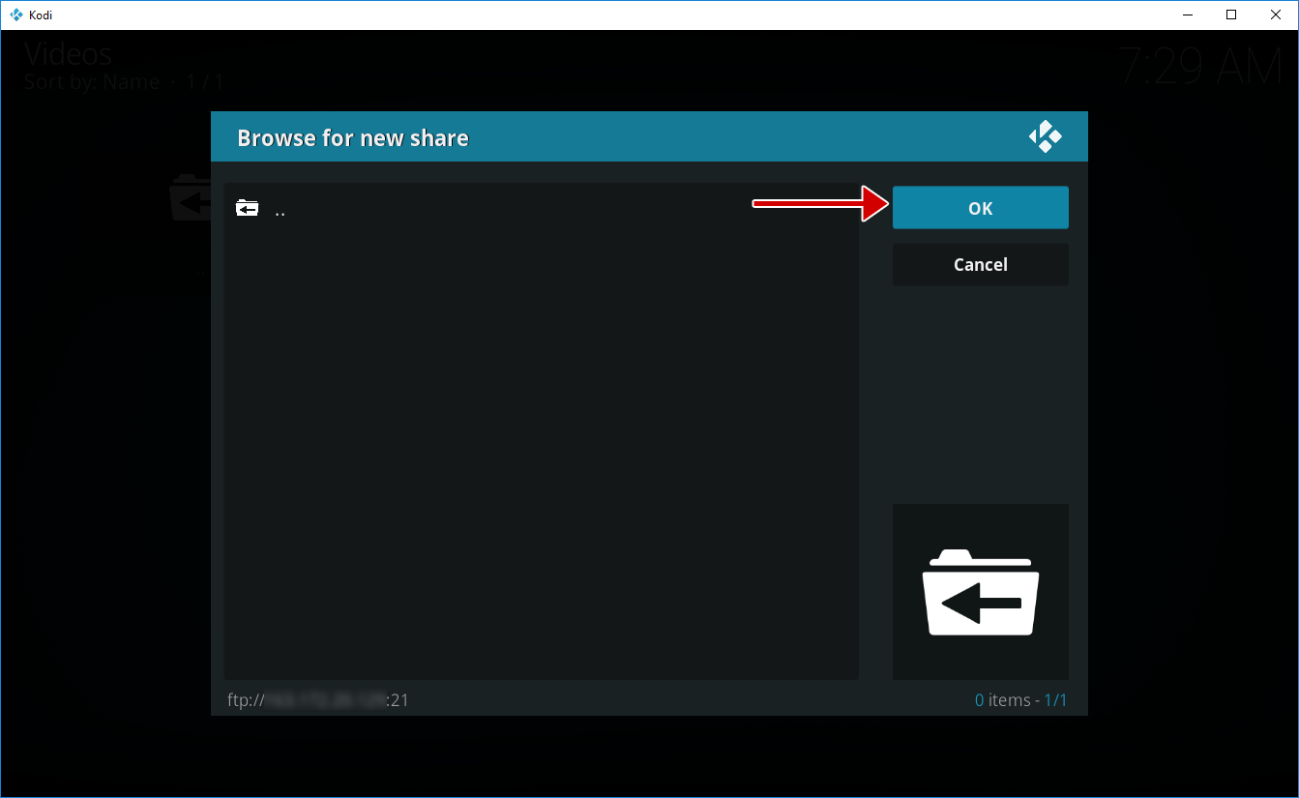The image size is (1299, 798).
Task: Click the '..' entry label
Action: click(280, 210)
